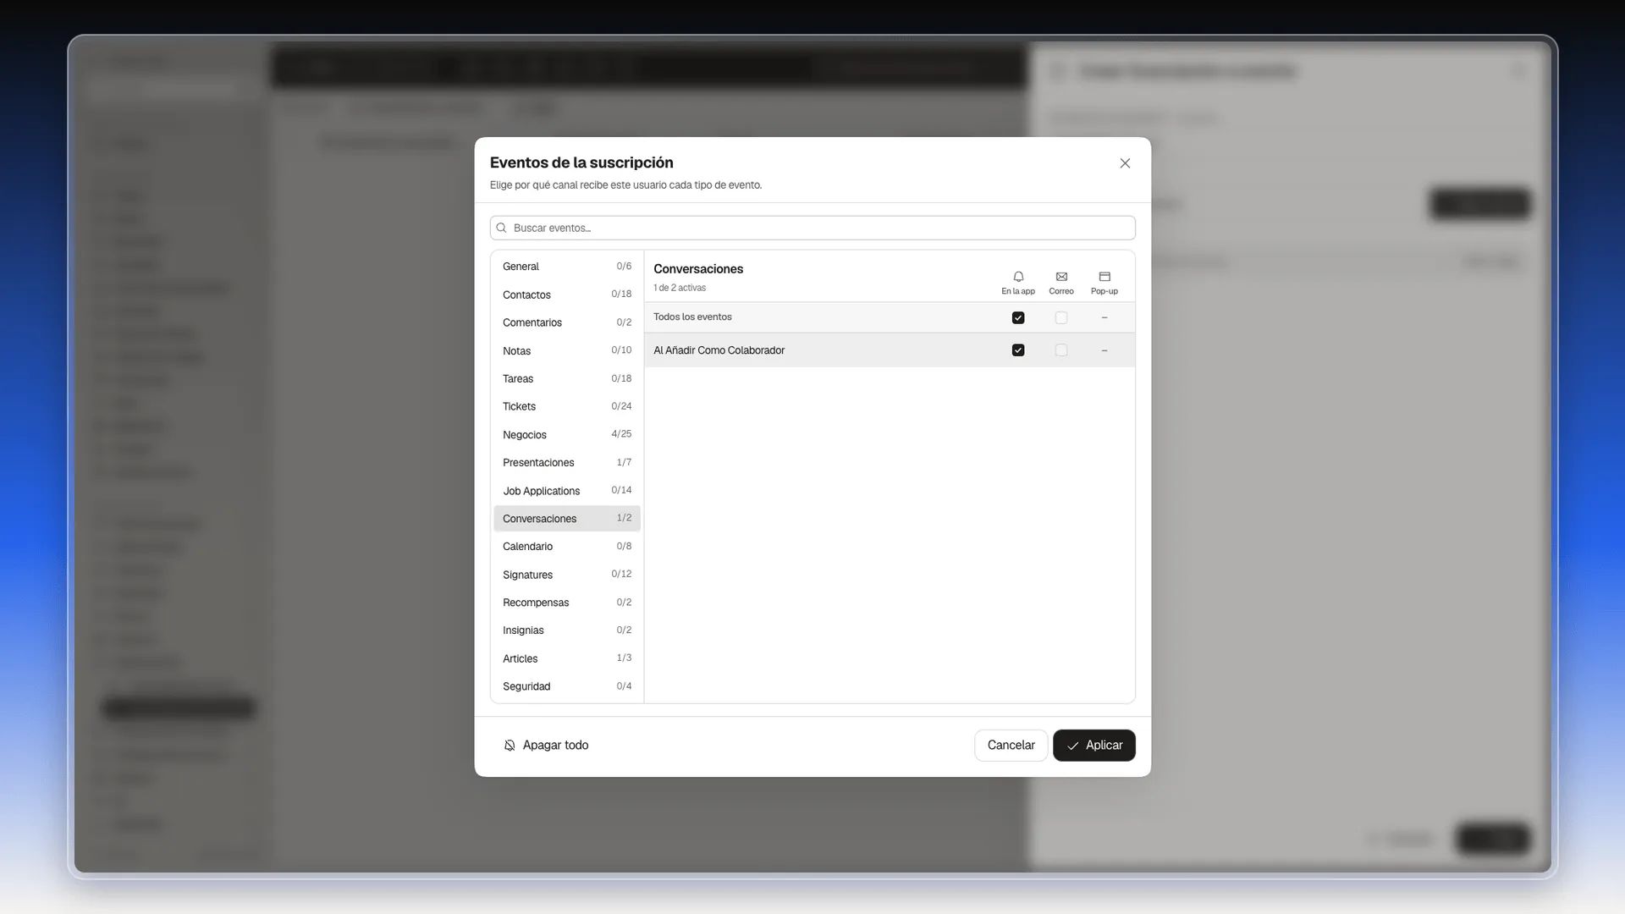
Task: Focus the Buscar eventos search field
Action: (812, 228)
